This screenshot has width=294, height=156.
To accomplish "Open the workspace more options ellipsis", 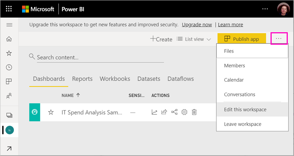I will coord(279,38).
